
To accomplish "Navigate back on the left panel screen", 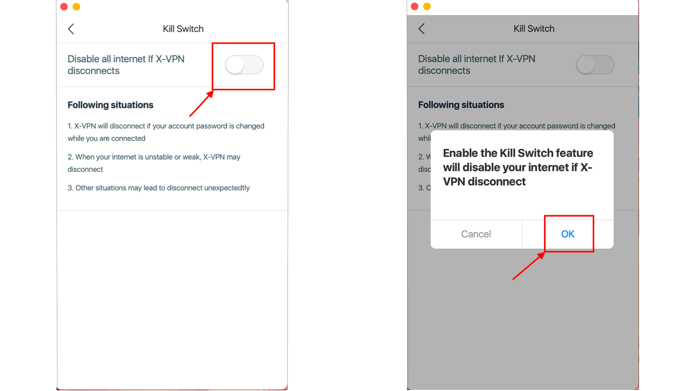I will click(x=71, y=29).
